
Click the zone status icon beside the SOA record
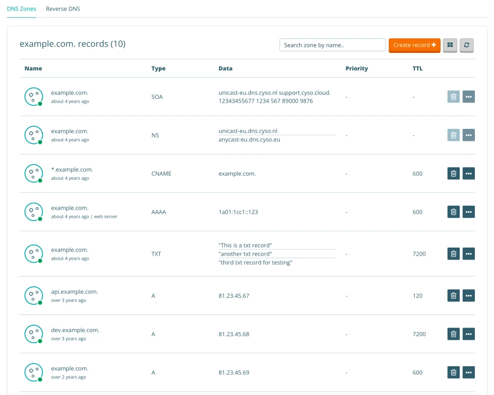point(33,96)
